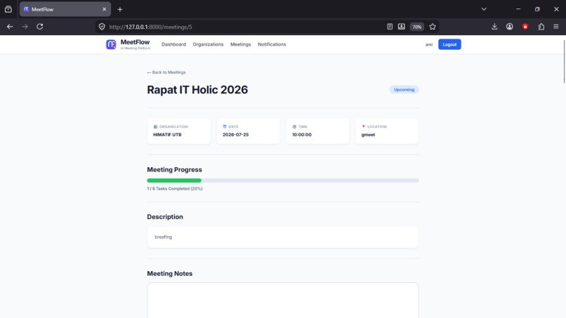Reload the page with the refresh icon
Image resolution: width=566 pixels, height=318 pixels.
(x=40, y=27)
